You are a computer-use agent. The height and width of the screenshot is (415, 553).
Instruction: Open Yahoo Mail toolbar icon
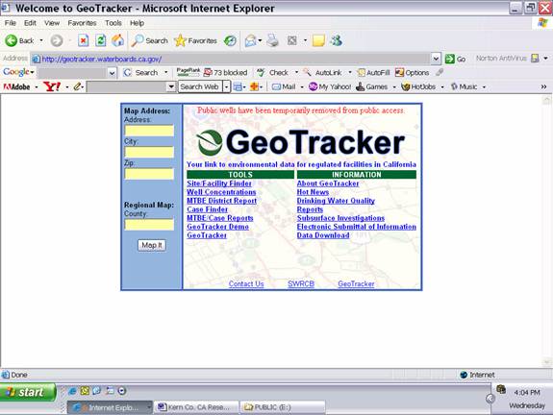click(284, 86)
